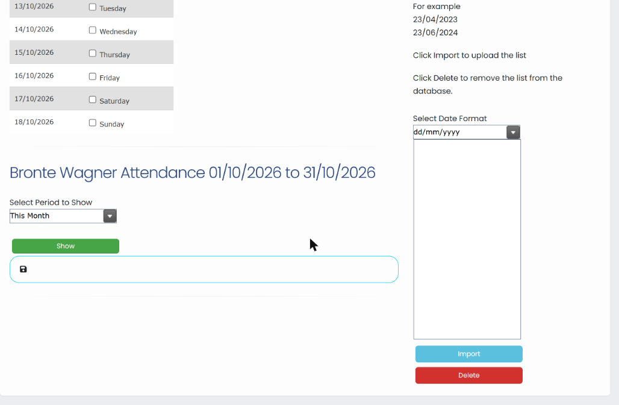Click the Bronte Wagner Attendance heading

point(192,173)
